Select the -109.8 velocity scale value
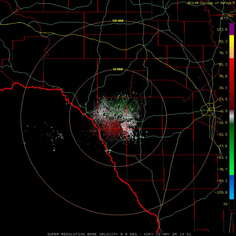The image size is (236, 236). pos(221,192)
